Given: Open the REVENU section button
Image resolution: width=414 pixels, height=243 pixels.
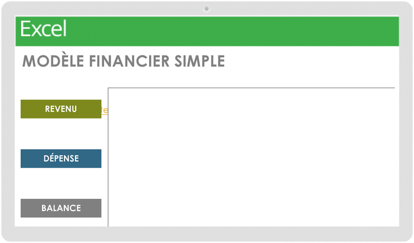Looking at the screenshot, I should pos(61,109).
